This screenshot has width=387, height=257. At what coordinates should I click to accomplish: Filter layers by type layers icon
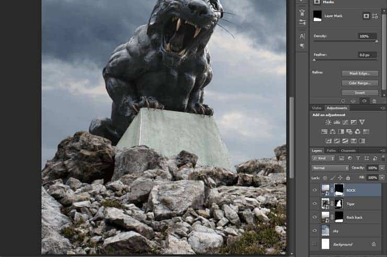[x=358, y=158]
